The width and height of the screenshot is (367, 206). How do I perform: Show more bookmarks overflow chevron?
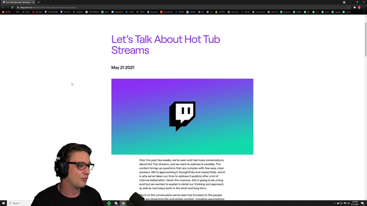364,12
